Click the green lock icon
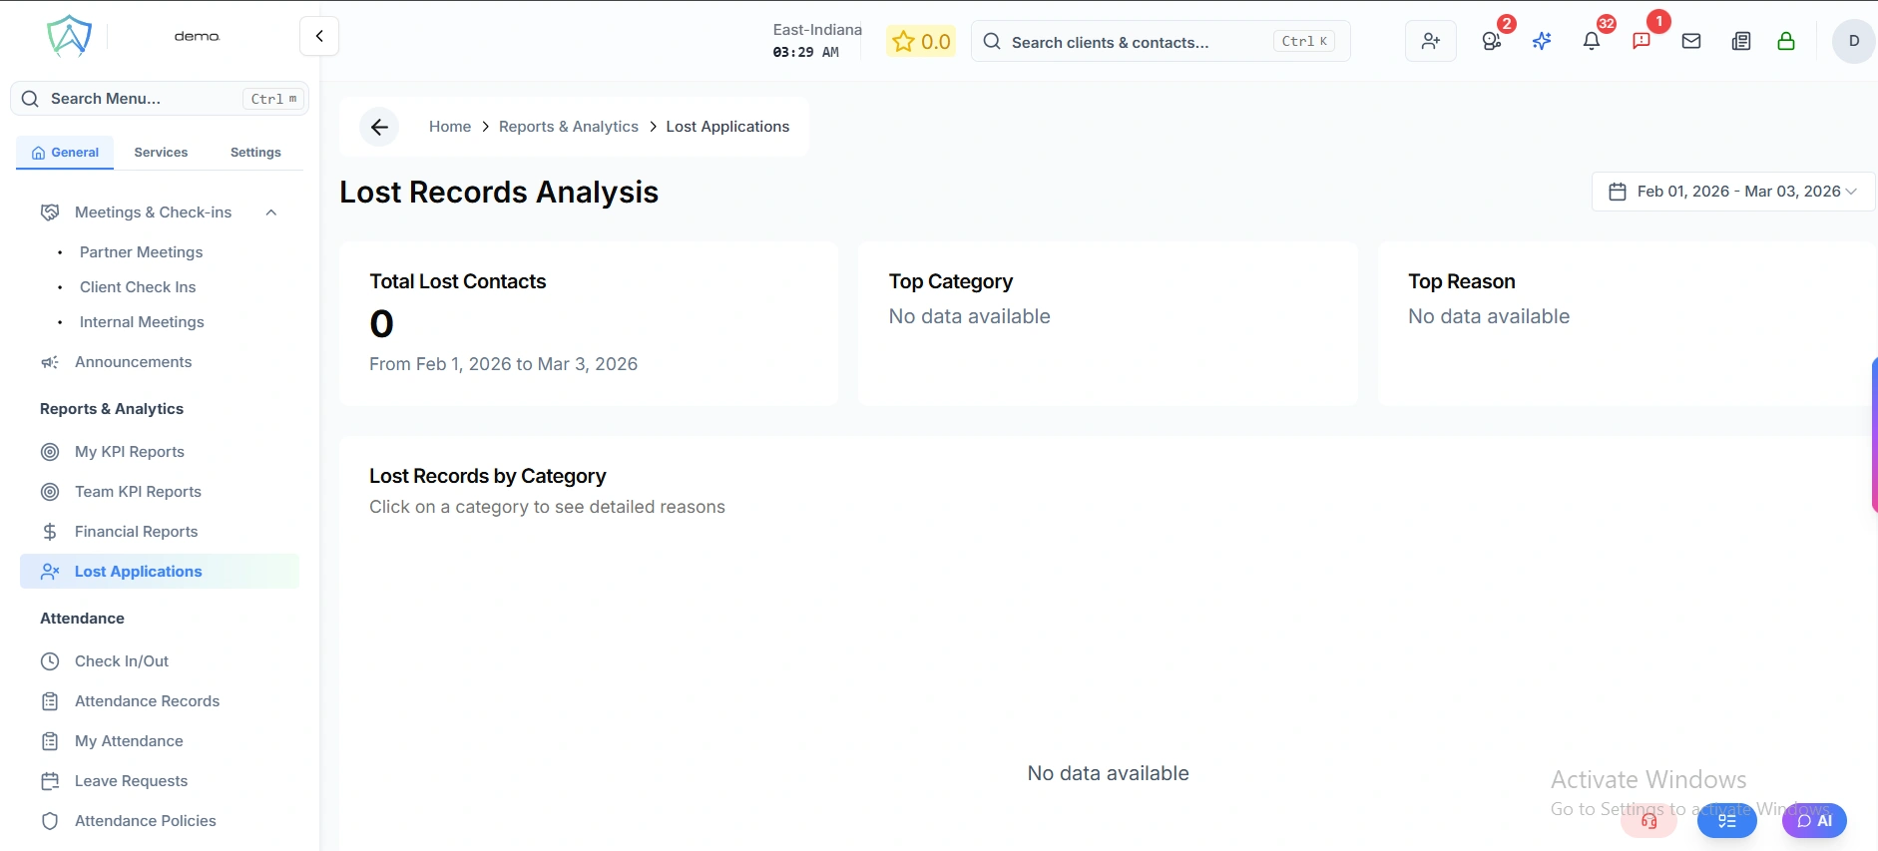This screenshot has width=1878, height=851. click(x=1786, y=41)
